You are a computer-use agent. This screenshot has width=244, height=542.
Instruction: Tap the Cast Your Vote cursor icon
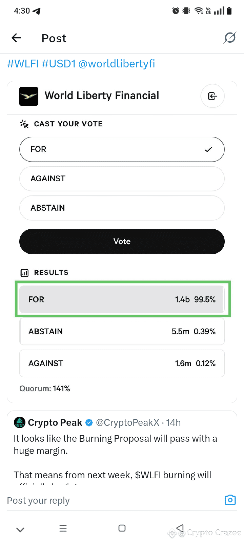coord(24,124)
